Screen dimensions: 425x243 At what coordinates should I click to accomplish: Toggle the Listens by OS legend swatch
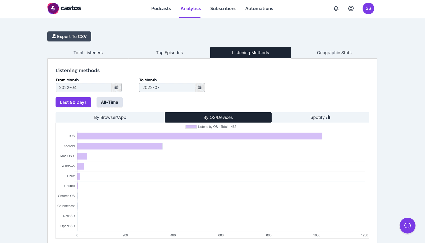pyautogui.click(x=191, y=127)
